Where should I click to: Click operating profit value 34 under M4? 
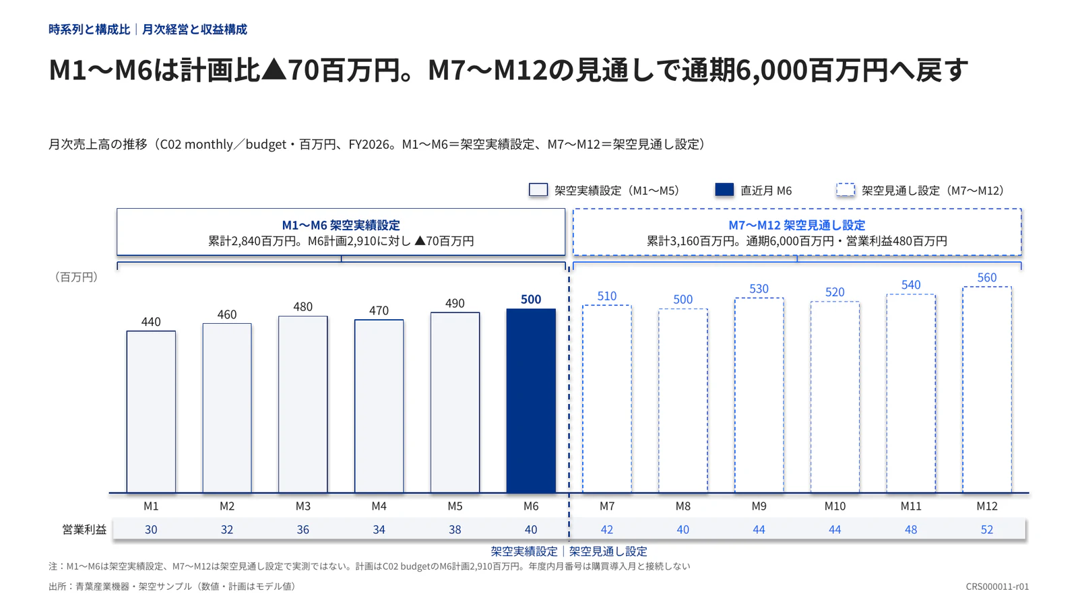pos(379,529)
